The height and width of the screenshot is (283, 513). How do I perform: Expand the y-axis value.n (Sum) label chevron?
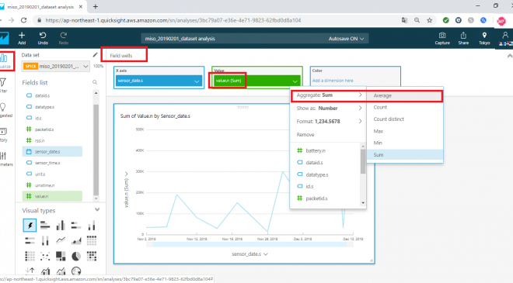pyautogui.click(x=126, y=174)
